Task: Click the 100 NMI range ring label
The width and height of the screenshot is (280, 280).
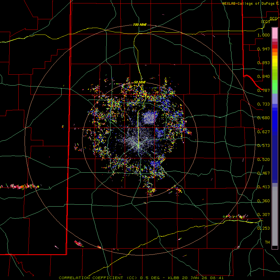Action: [x=140, y=25]
